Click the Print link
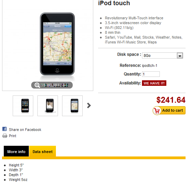 pos(12,136)
